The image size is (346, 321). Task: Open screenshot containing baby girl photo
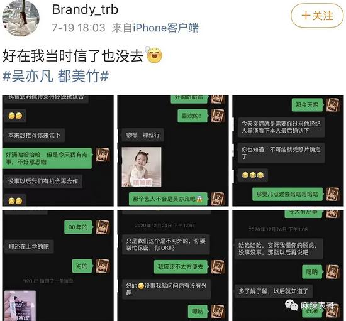point(173,151)
